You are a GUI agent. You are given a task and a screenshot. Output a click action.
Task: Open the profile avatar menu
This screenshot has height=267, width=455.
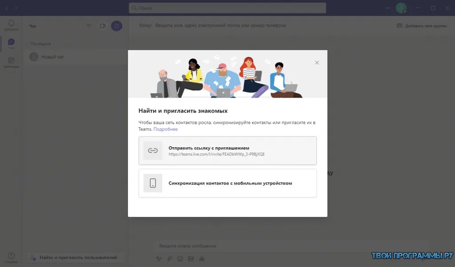click(x=401, y=8)
